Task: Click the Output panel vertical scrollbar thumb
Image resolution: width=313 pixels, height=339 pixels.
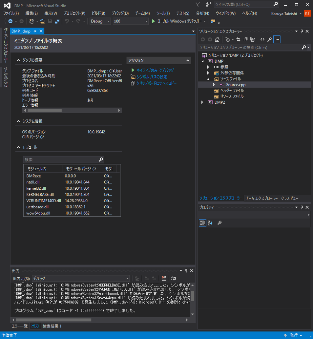Action: [x=192, y=296]
